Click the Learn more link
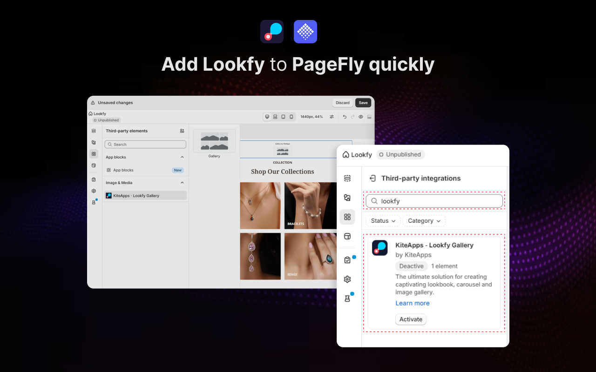The width and height of the screenshot is (596, 372). tap(413, 303)
